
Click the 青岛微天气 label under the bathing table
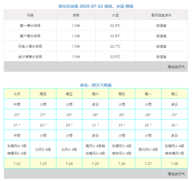[176, 67]
